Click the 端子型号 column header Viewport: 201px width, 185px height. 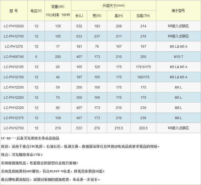pyautogui.click(x=178, y=10)
